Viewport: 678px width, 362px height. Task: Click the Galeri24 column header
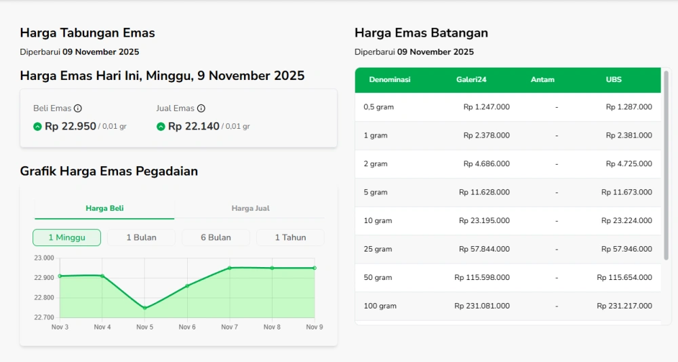point(471,79)
